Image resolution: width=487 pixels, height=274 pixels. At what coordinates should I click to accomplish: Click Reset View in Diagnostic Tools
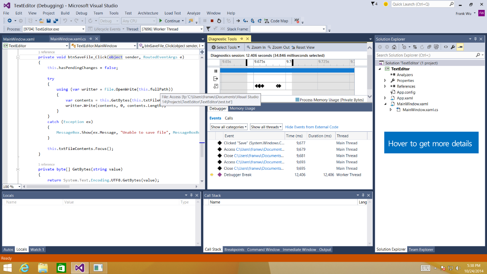point(303,47)
